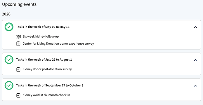Image resolution: width=203 pixels, height=105 pixels.
Task: Click heading Tasks in week of September 27
Action: tap(50, 85)
